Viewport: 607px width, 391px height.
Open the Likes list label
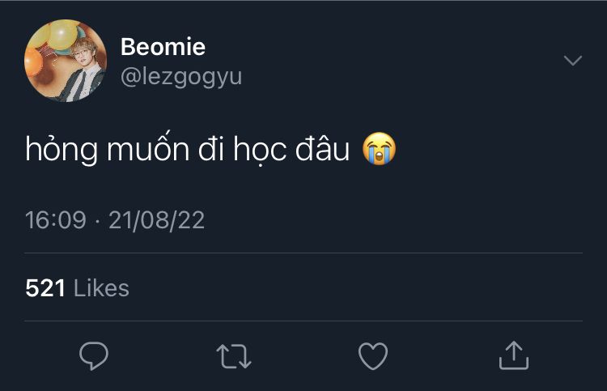point(101,287)
